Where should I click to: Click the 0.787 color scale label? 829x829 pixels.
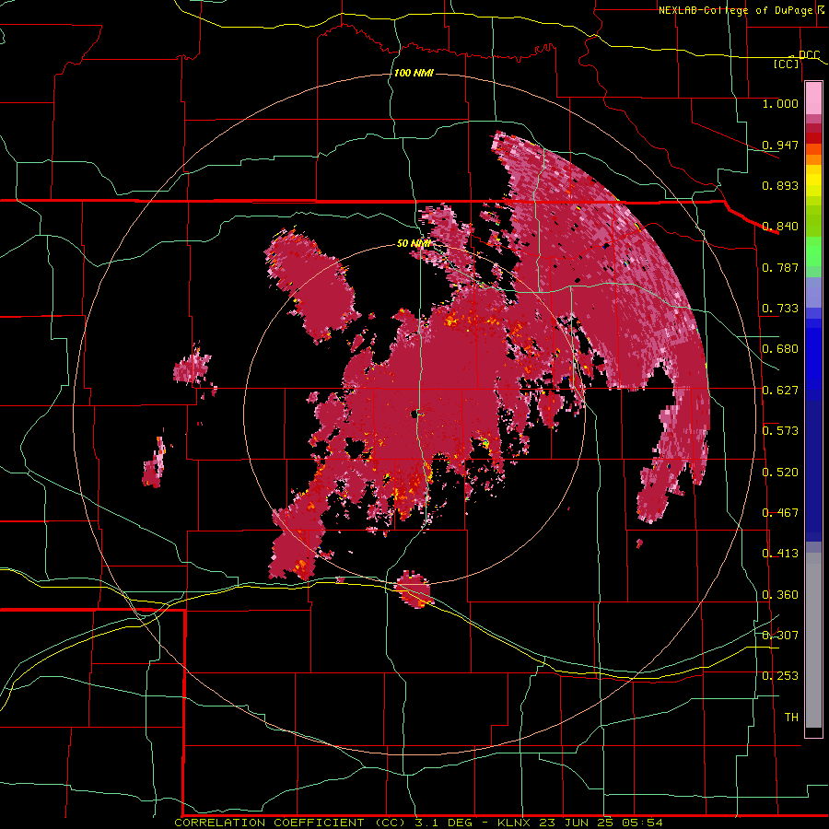(x=780, y=267)
